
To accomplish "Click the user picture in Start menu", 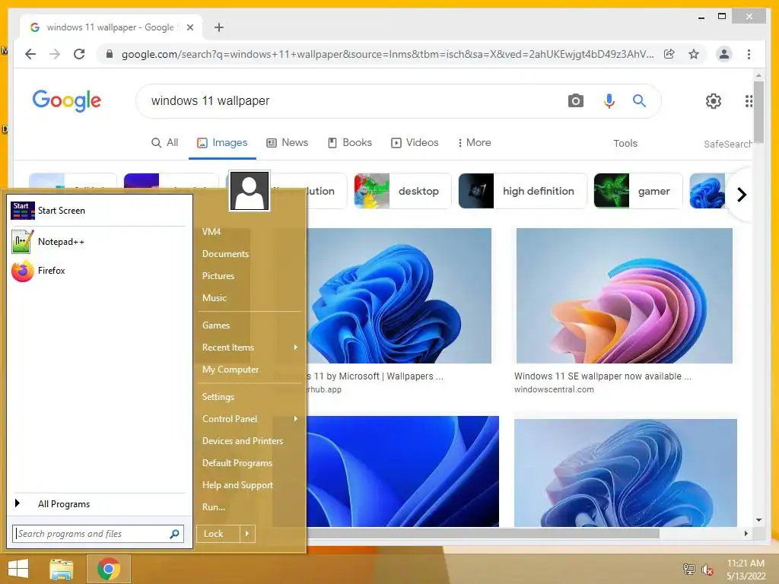I will [250, 191].
